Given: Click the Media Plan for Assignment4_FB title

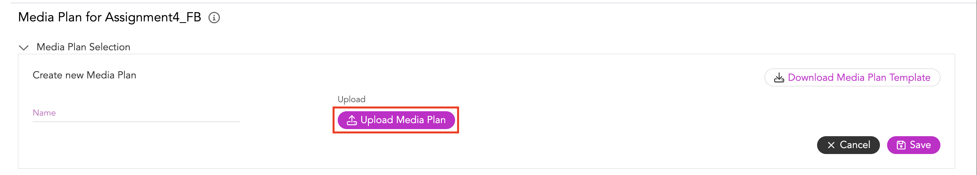Looking at the screenshot, I should (x=110, y=17).
